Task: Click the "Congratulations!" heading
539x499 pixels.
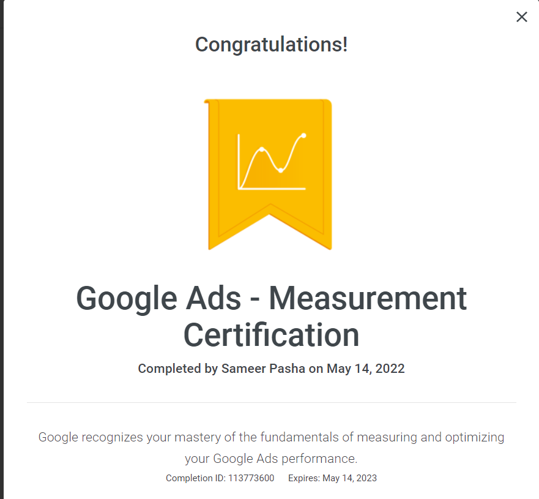Action: pos(271,44)
